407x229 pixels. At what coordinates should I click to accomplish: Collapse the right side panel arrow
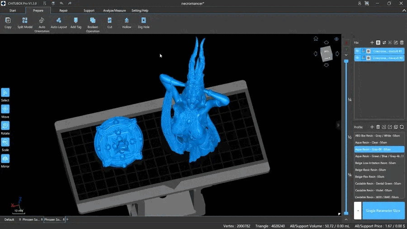pyautogui.click(x=338, y=125)
